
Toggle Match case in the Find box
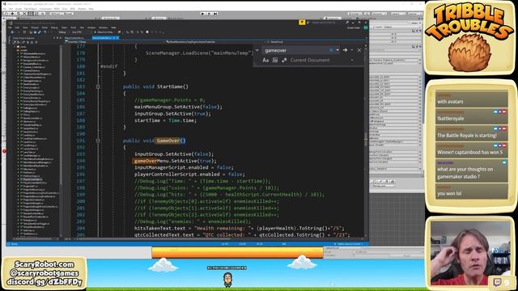tap(265, 60)
